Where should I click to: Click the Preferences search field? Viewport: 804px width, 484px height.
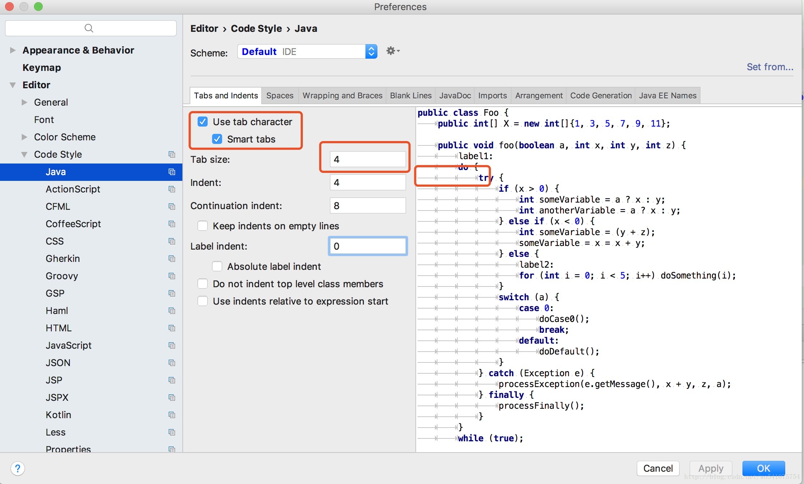point(91,28)
